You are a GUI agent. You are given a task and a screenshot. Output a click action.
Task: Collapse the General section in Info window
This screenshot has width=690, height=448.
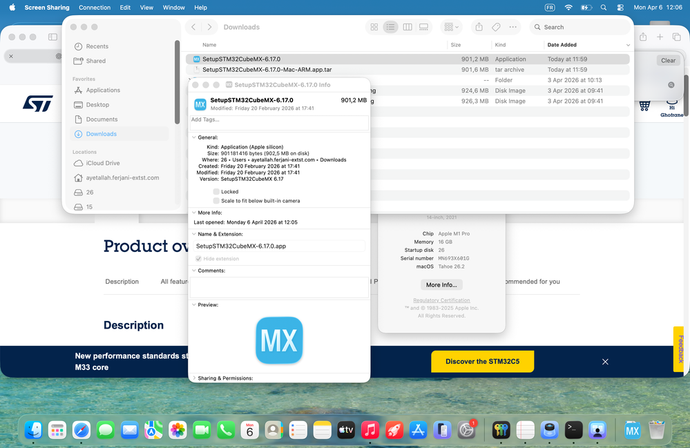click(194, 137)
